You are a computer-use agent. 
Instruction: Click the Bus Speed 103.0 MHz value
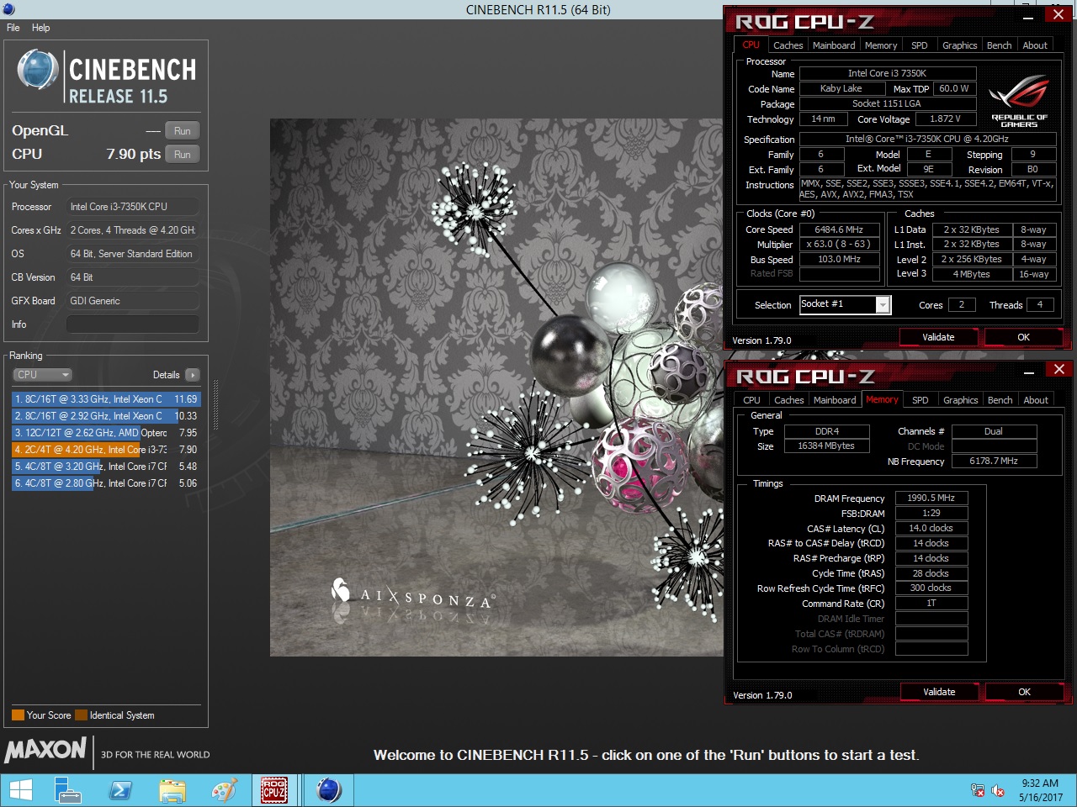point(839,259)
